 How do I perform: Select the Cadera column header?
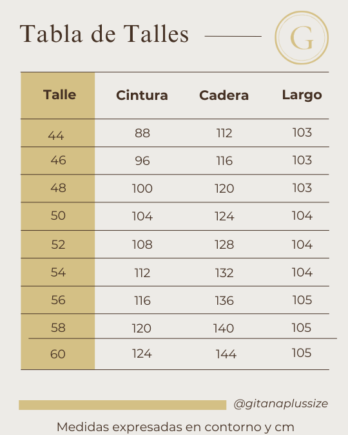pos(224,95)
